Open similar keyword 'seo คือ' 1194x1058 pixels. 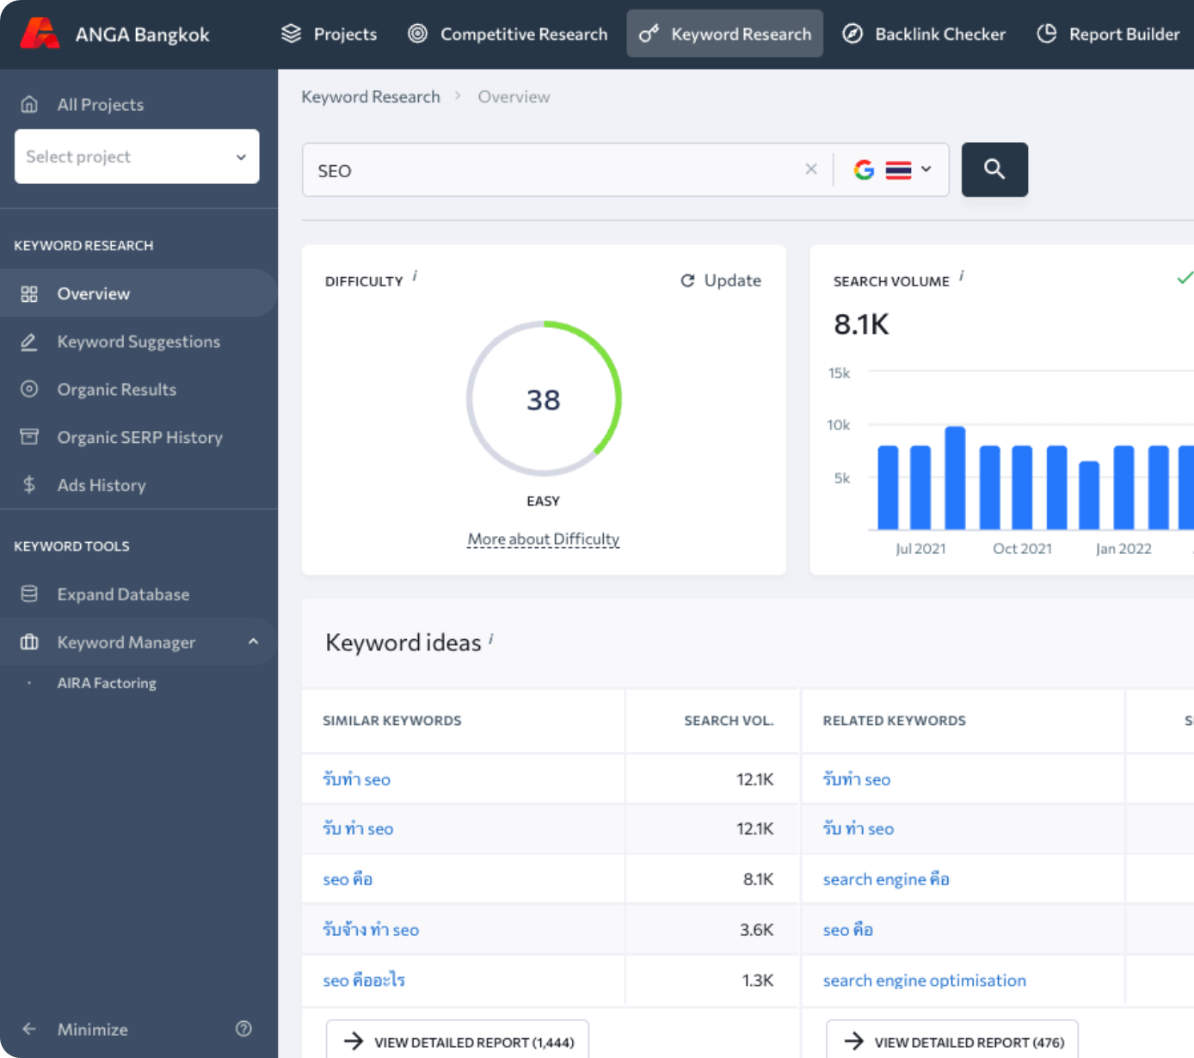[348, 879]
